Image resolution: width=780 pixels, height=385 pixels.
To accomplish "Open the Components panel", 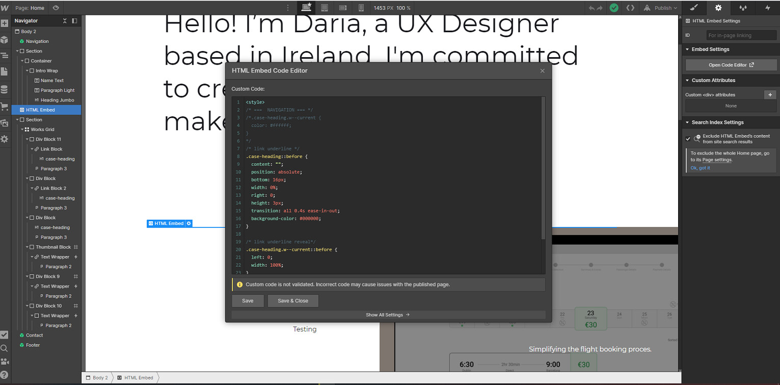I will click(x=5, y=40).
